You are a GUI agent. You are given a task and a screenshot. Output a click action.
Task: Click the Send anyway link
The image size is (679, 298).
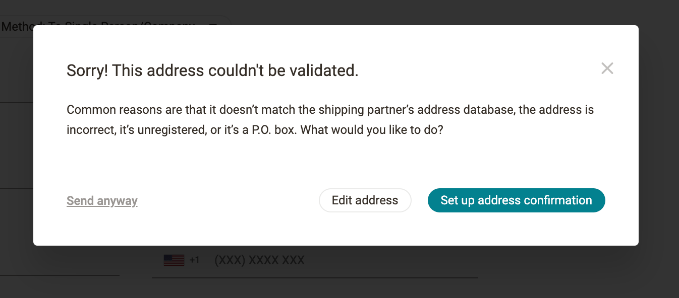click(x=102, y=201)
